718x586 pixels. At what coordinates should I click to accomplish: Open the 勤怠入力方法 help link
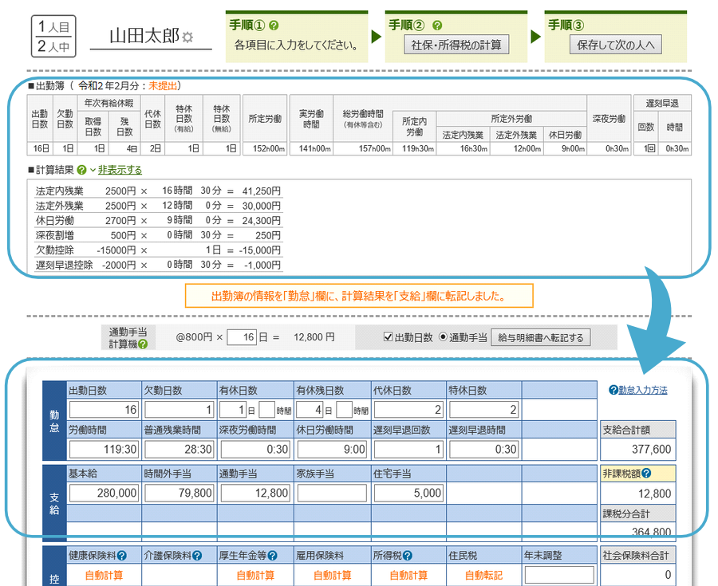(x=637, y=390)
